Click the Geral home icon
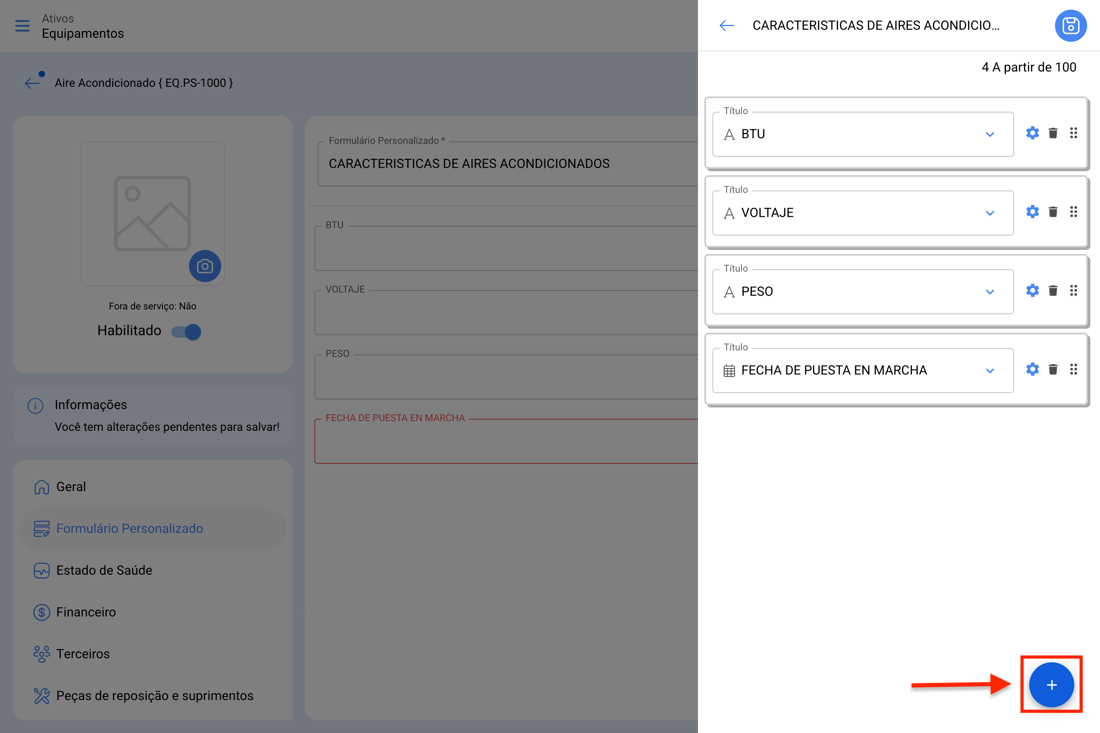1100x733 pixels. click(x=42, y=487)
